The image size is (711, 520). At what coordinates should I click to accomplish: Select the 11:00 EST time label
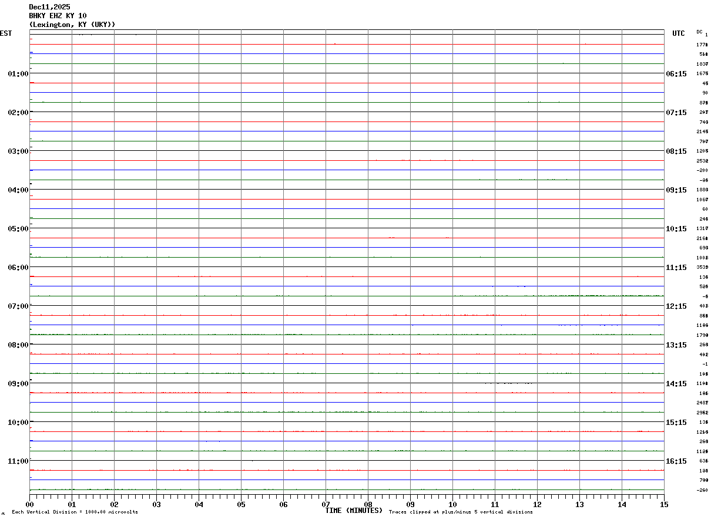pyautogui.click(x=18, y=461)
